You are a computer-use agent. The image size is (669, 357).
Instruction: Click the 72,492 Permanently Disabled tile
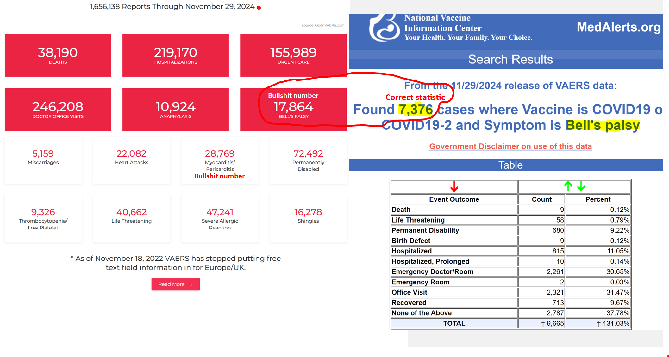(308, 160)
